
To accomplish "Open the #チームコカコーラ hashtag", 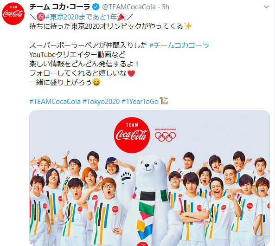I will [x=179, y=45].
